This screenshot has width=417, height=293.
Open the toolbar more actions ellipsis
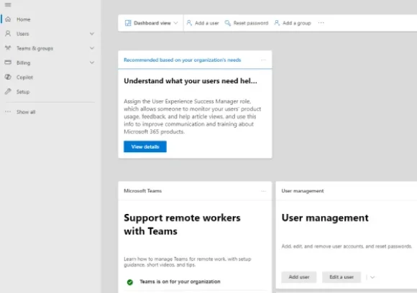pos(321,23)
